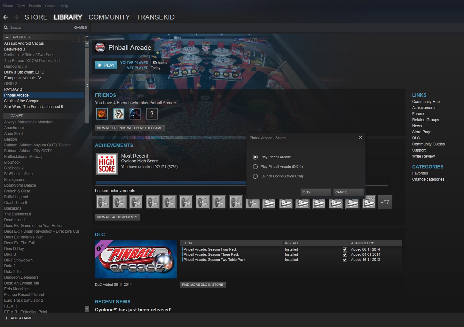Viewport: 464px width, 327px height.
Task: Click Add a Game at bottom
Action: tap(23, 318)
